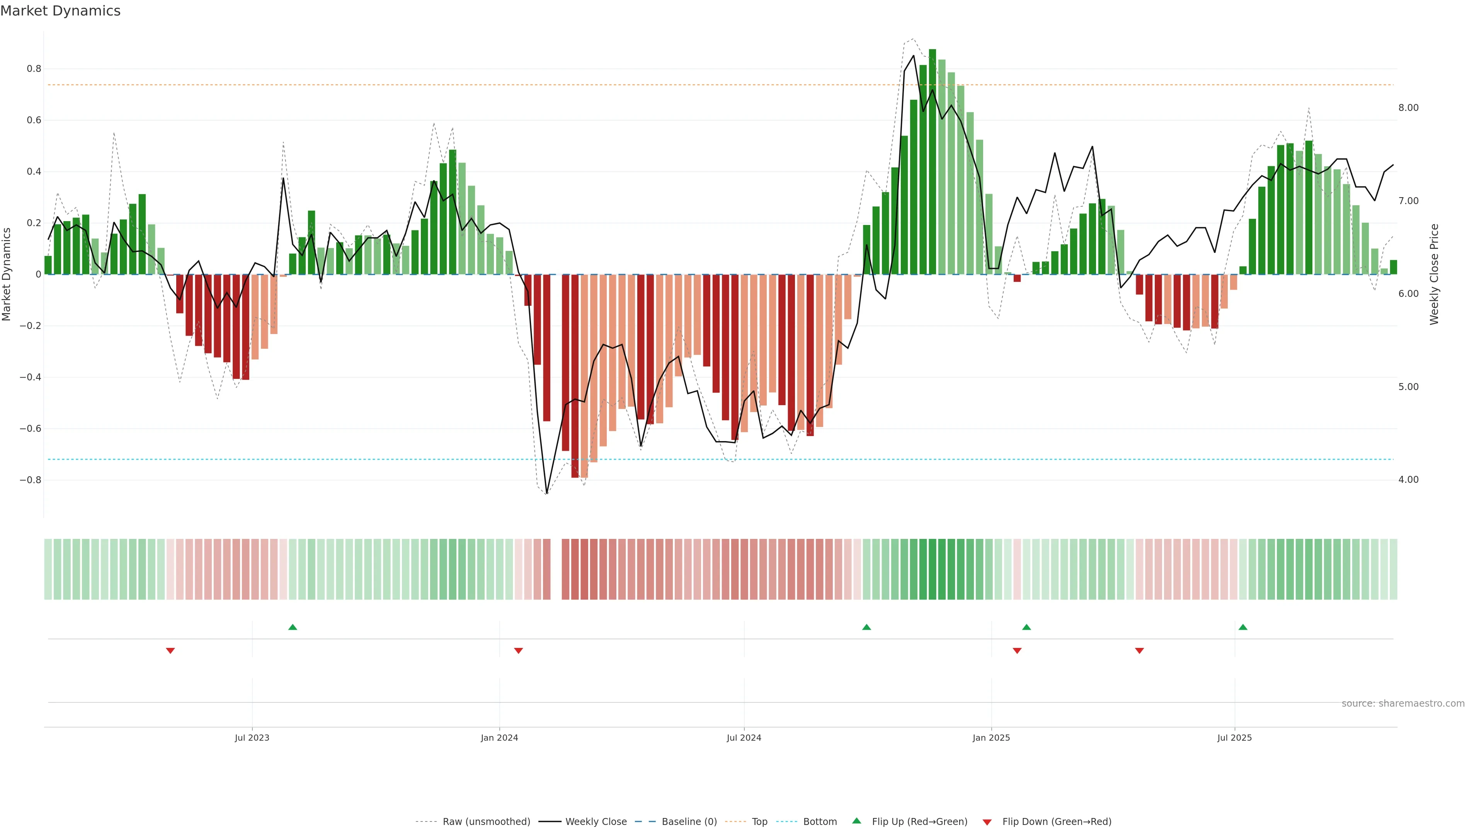The width and height of the screenshot is (1484, 835).
Task: Click the Flip Down marker after Jan 2024
Action: coord(519,651)
